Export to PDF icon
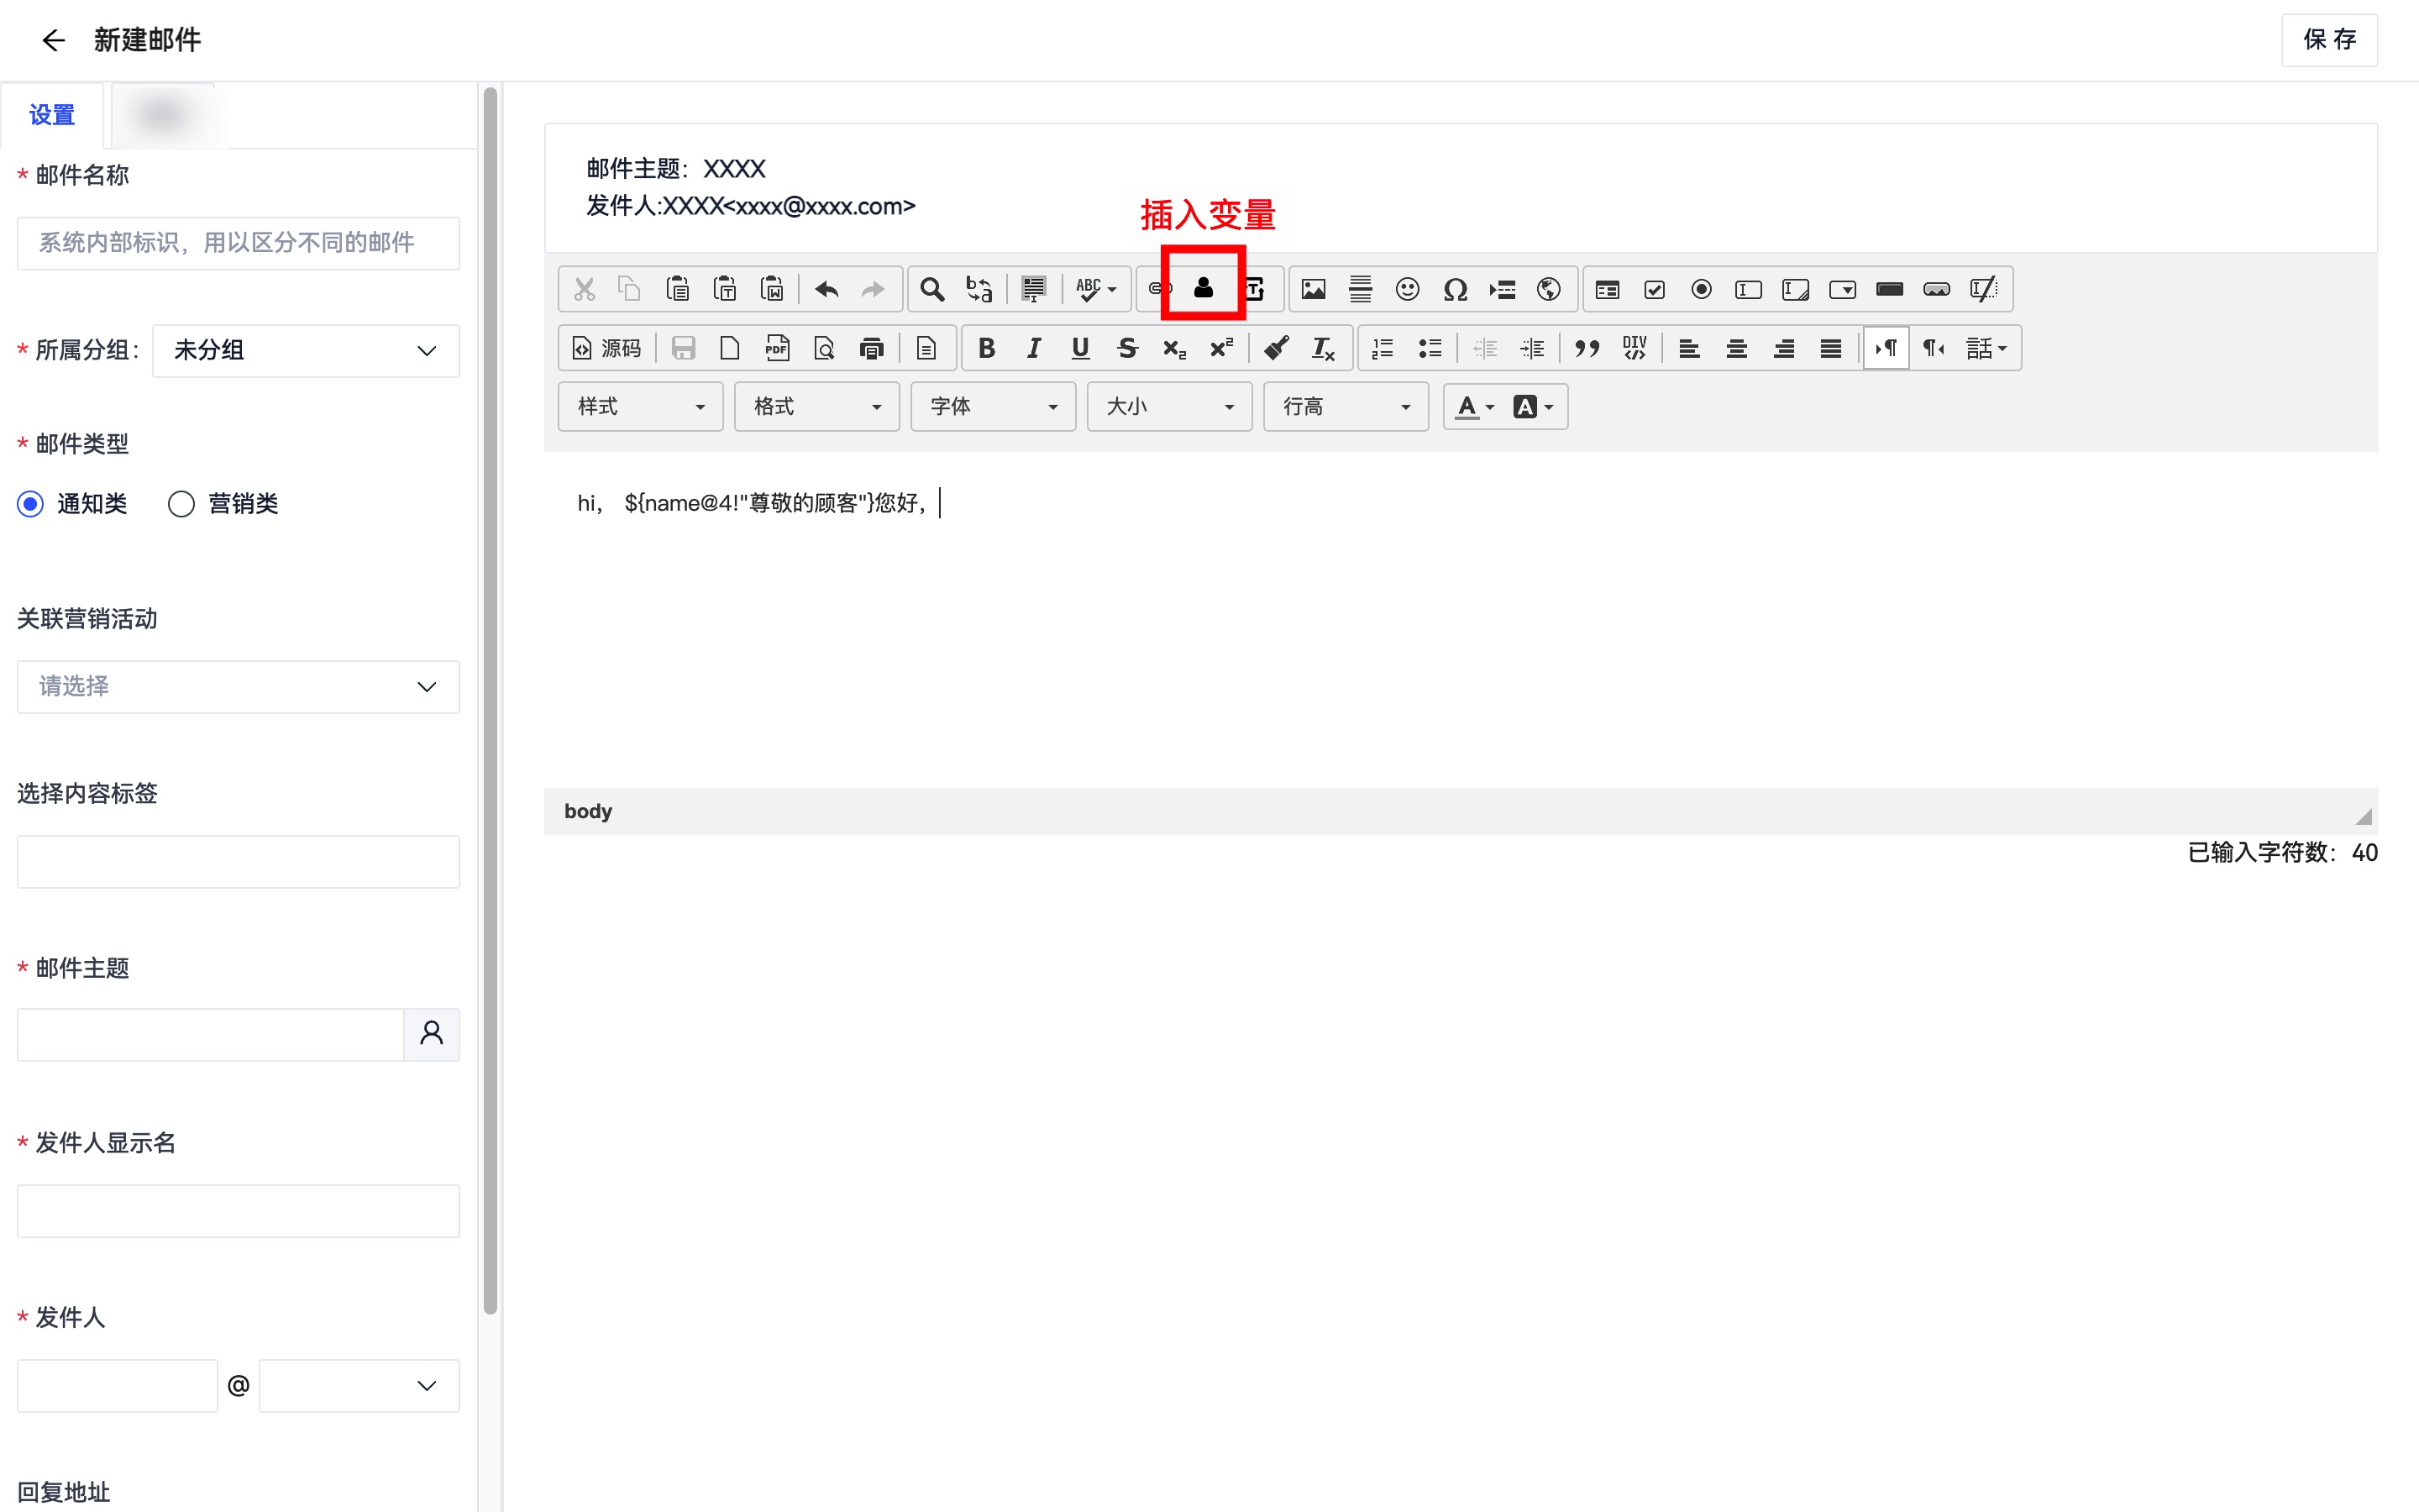Screen dimensions: 2419x1512 click(778, 348)
